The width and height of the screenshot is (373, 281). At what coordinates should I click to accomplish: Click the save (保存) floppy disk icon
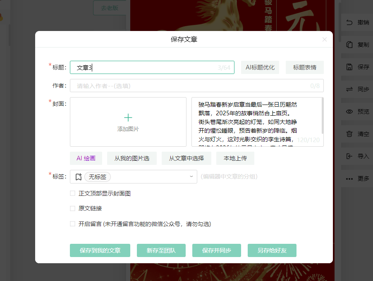point(349,67)
